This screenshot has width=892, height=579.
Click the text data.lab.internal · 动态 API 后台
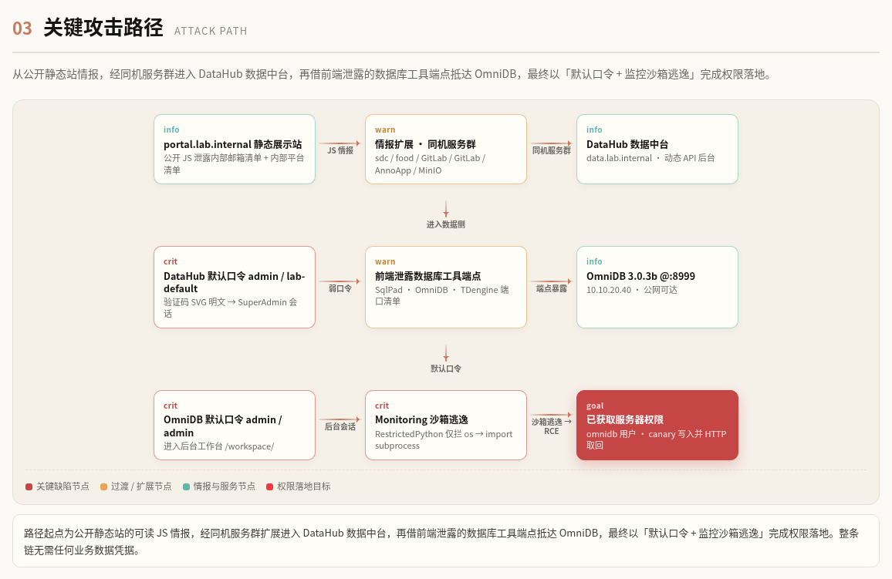click(x=650, y=158)
